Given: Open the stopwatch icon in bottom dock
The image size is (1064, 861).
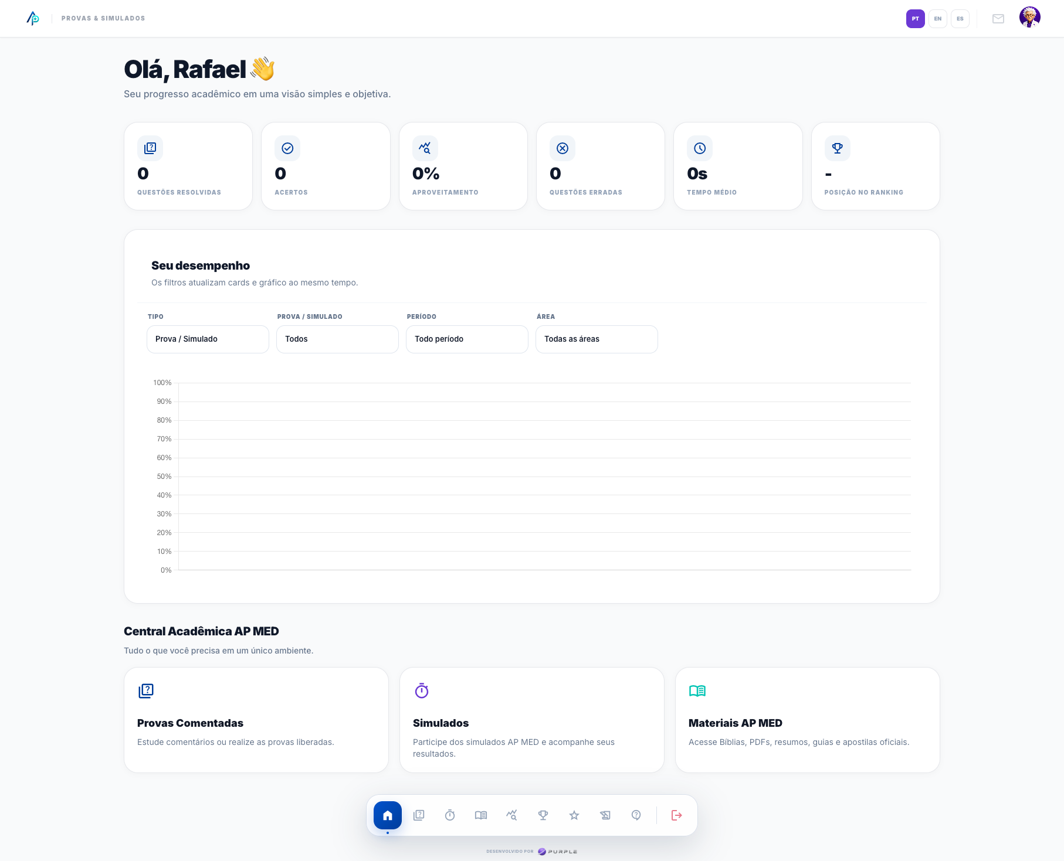Looking at the screenshot, I should click(x=450, y=815).
